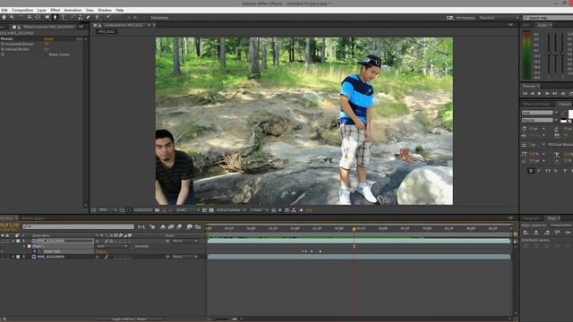Click last frame button in Preview panel

555,94
